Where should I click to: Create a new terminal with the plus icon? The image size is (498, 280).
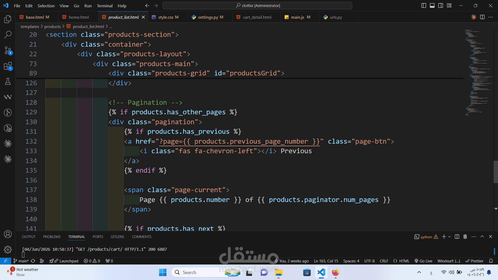(x=444, y=236)
